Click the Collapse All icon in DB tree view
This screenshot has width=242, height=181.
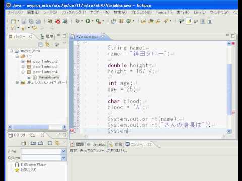pyautogui.click(x=50, y=143)
